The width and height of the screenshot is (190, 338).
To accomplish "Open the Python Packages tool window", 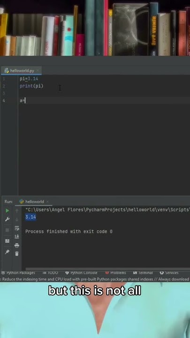I will pyautogui.click(x=18, y=273).
